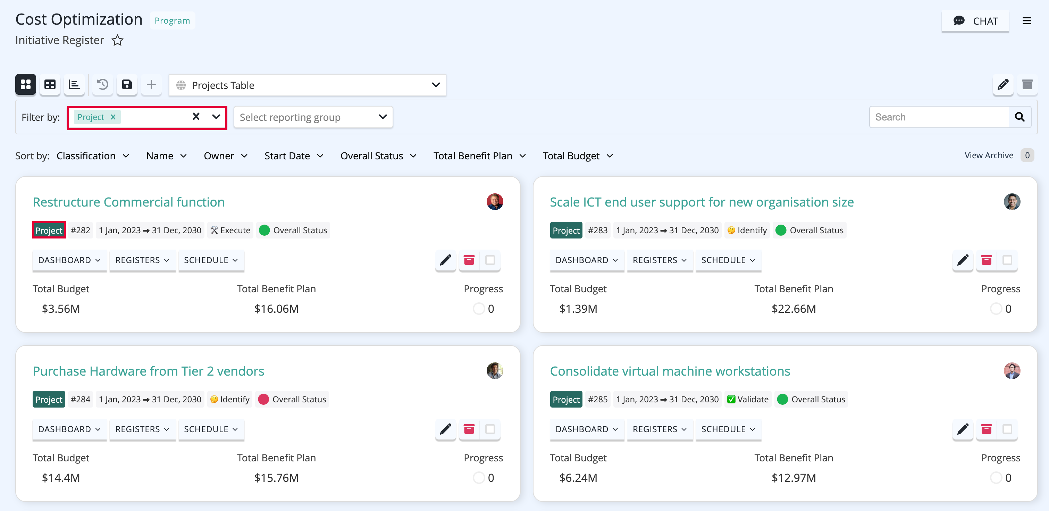Open the Select reporting group dropdown
Viewport: 1049px width, 511px height.
click(x=313, y=117)
